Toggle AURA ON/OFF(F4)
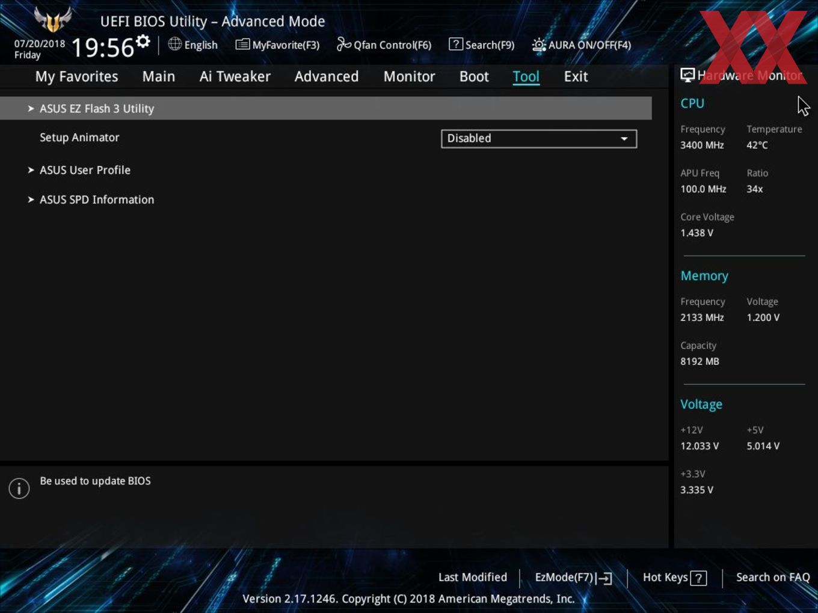This screenshot has height=613, width=818. [x=582, y=44]
